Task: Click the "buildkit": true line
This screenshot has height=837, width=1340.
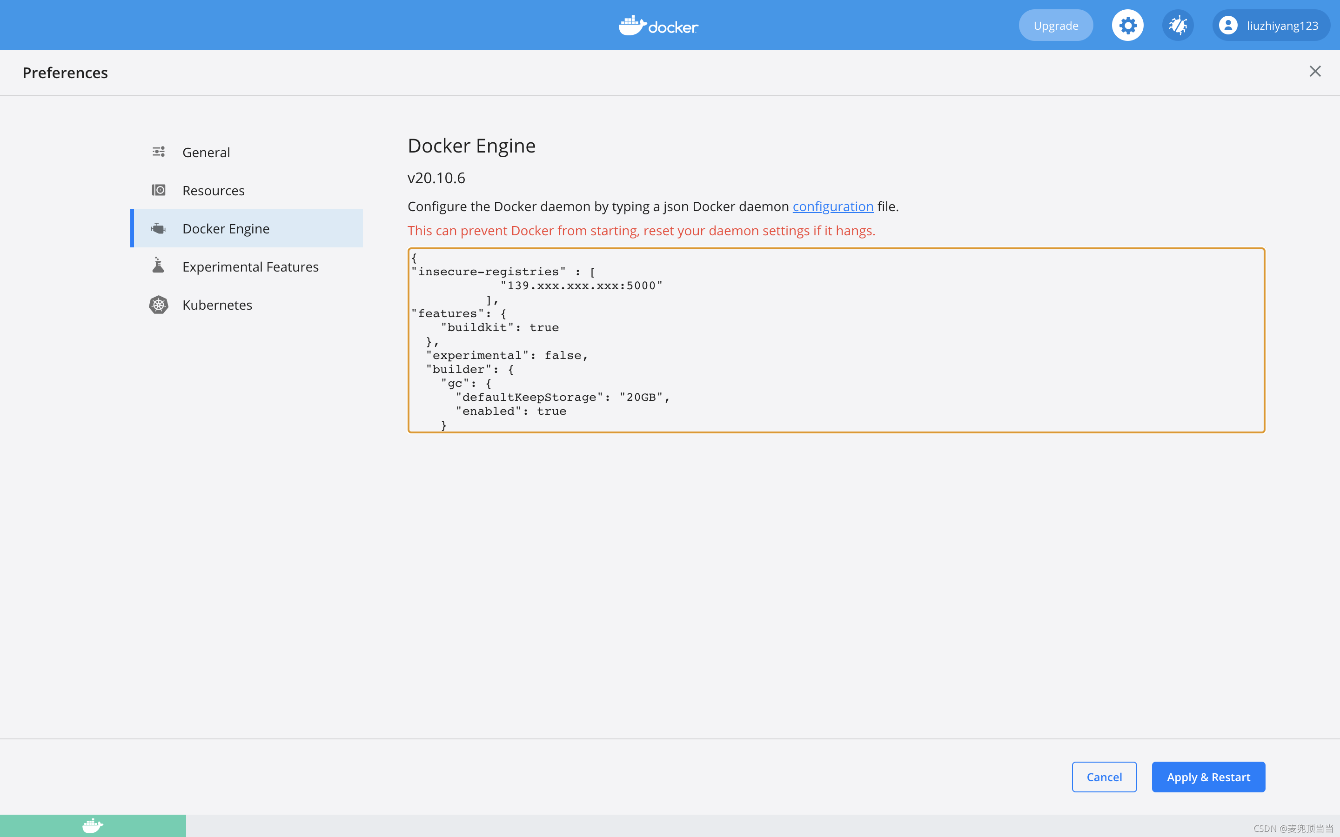Action: [500, 328]
